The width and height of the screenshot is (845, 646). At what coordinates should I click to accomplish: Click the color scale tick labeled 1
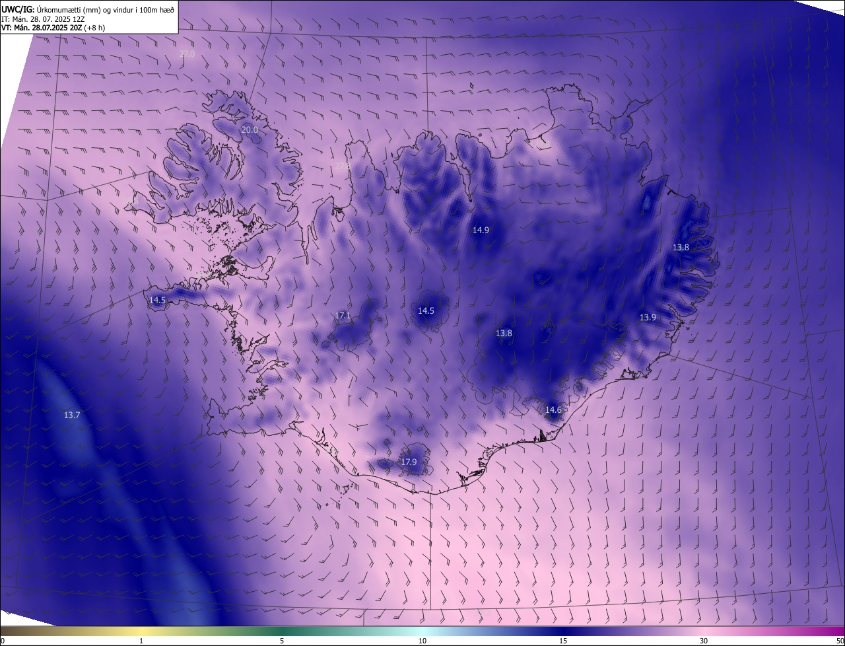(x=141, y=641)
